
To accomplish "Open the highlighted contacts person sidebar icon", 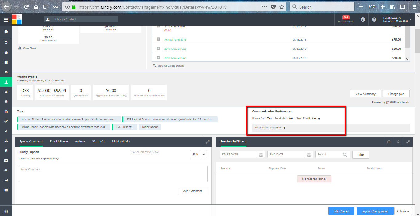I will click(6, 82).
